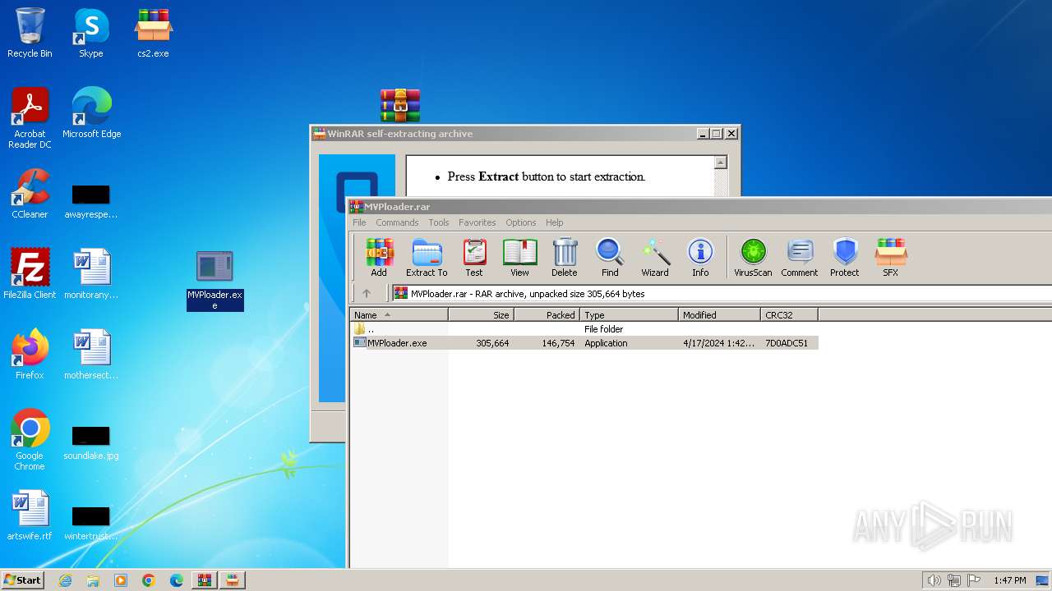Sort by the Name column header
Viewport: 1052px width, 591px height.
coord(399,314)
